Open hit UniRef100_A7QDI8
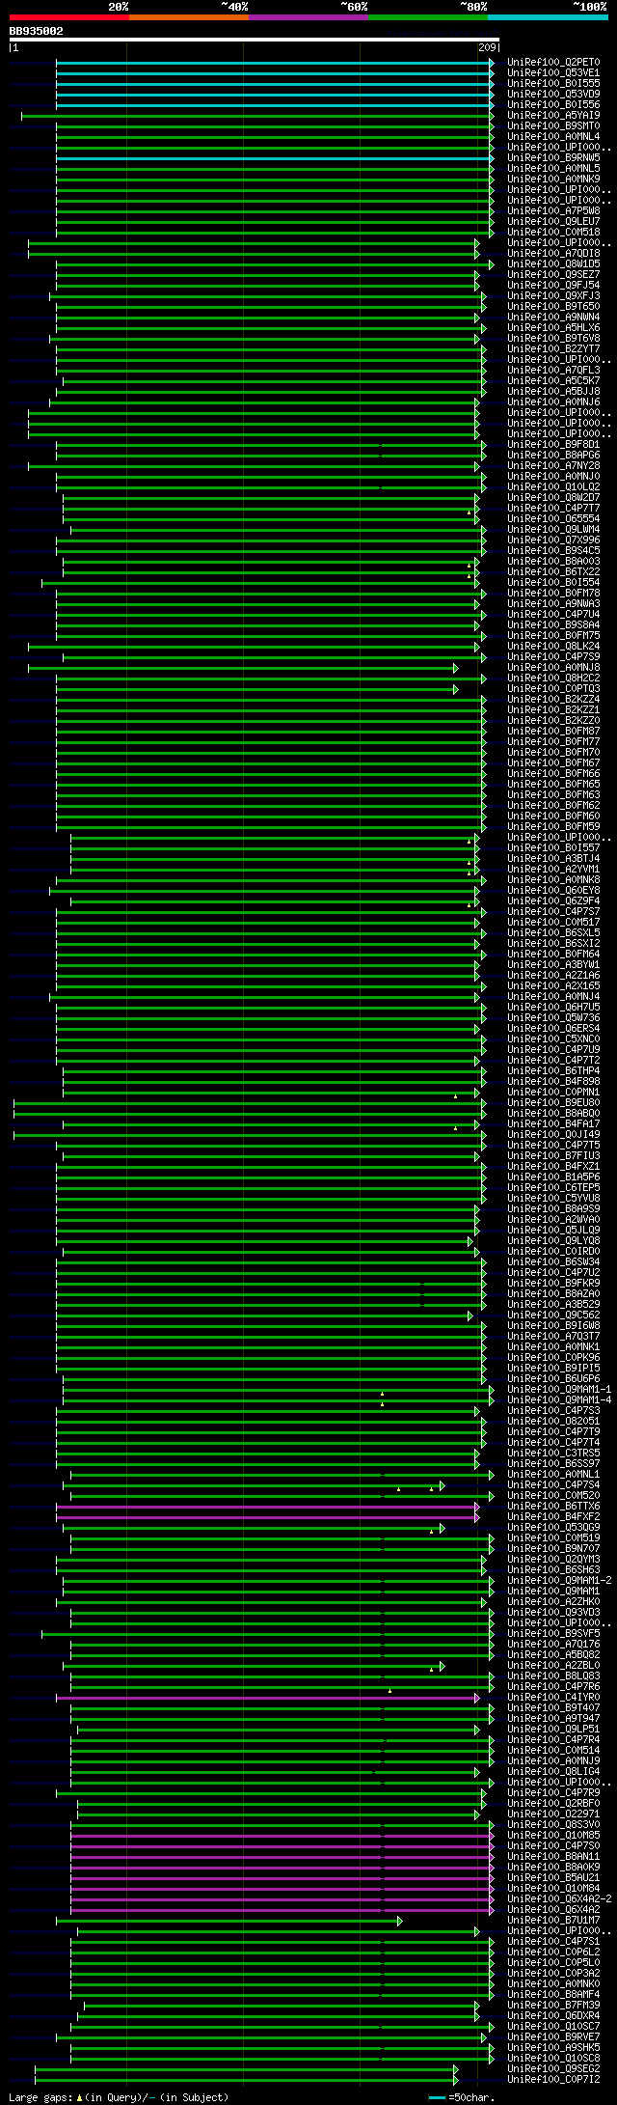 (553, 254)
